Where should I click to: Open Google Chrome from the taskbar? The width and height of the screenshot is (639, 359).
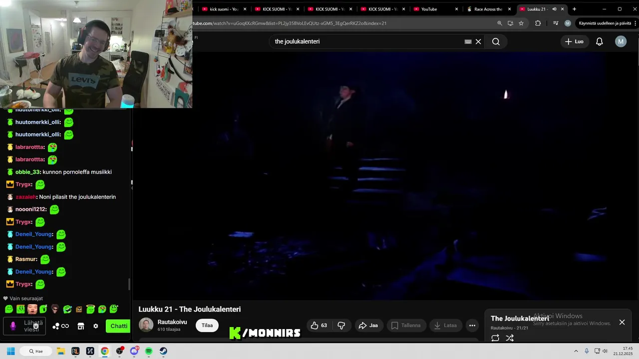point(104,351)
